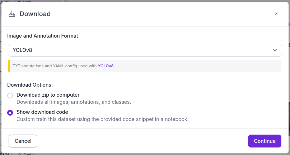Click the yellow accent bar on info note
Viewport: 290px width, 155px height.
point(9,66)
